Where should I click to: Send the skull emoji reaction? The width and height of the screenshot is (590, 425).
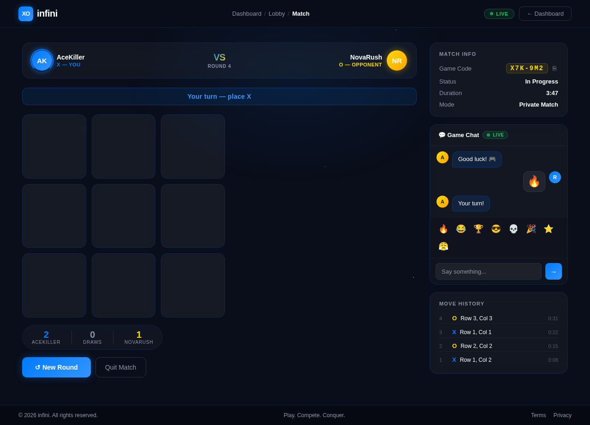pyautogui.click(x=513, y=228)
